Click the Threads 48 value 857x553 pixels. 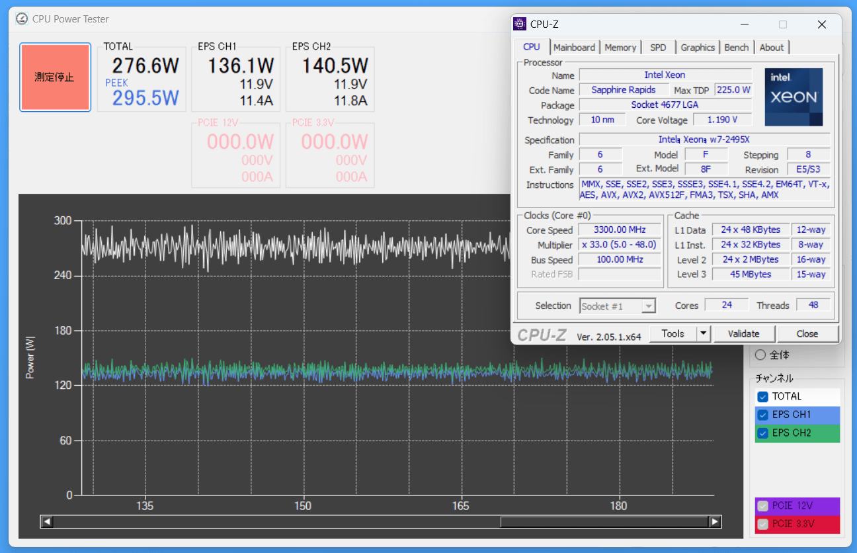point(813,305)
